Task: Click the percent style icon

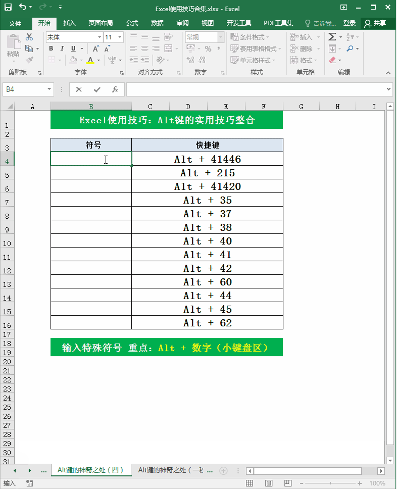Action: [x=208, y=48]
